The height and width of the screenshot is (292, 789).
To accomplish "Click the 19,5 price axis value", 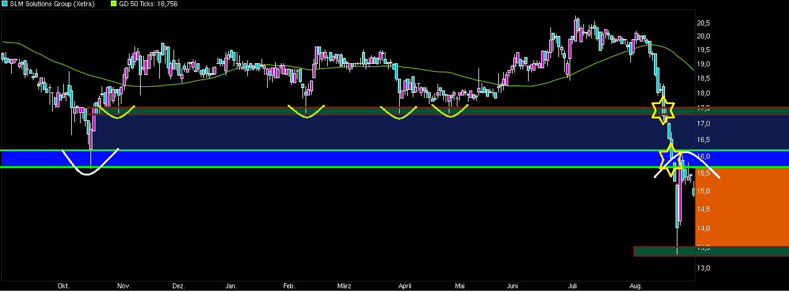I will (703, 50).
